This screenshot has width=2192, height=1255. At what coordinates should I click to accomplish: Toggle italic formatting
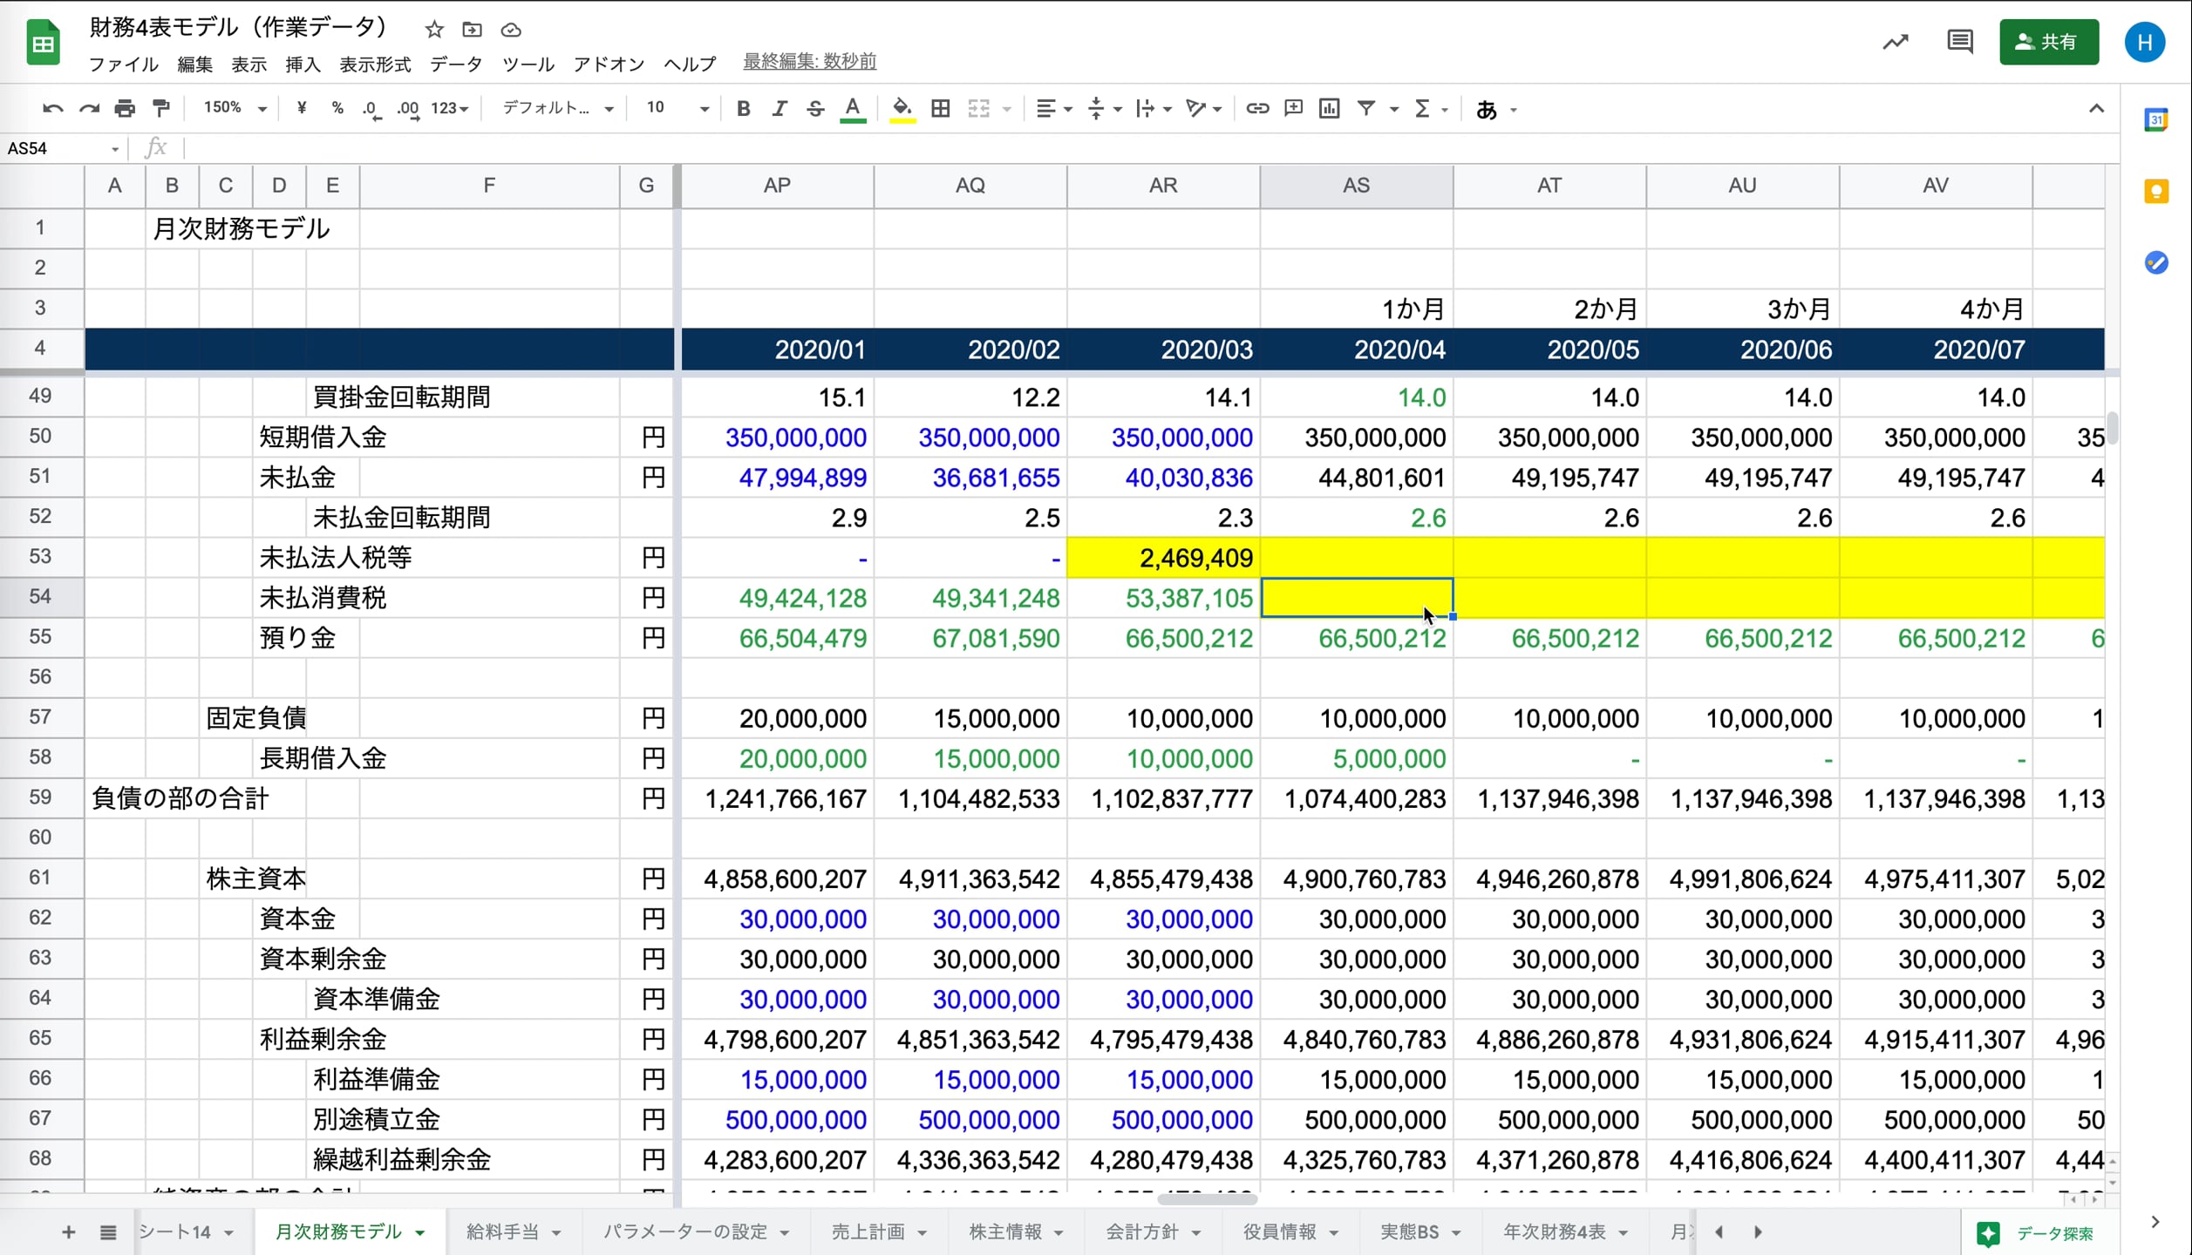tap(779, 108)
